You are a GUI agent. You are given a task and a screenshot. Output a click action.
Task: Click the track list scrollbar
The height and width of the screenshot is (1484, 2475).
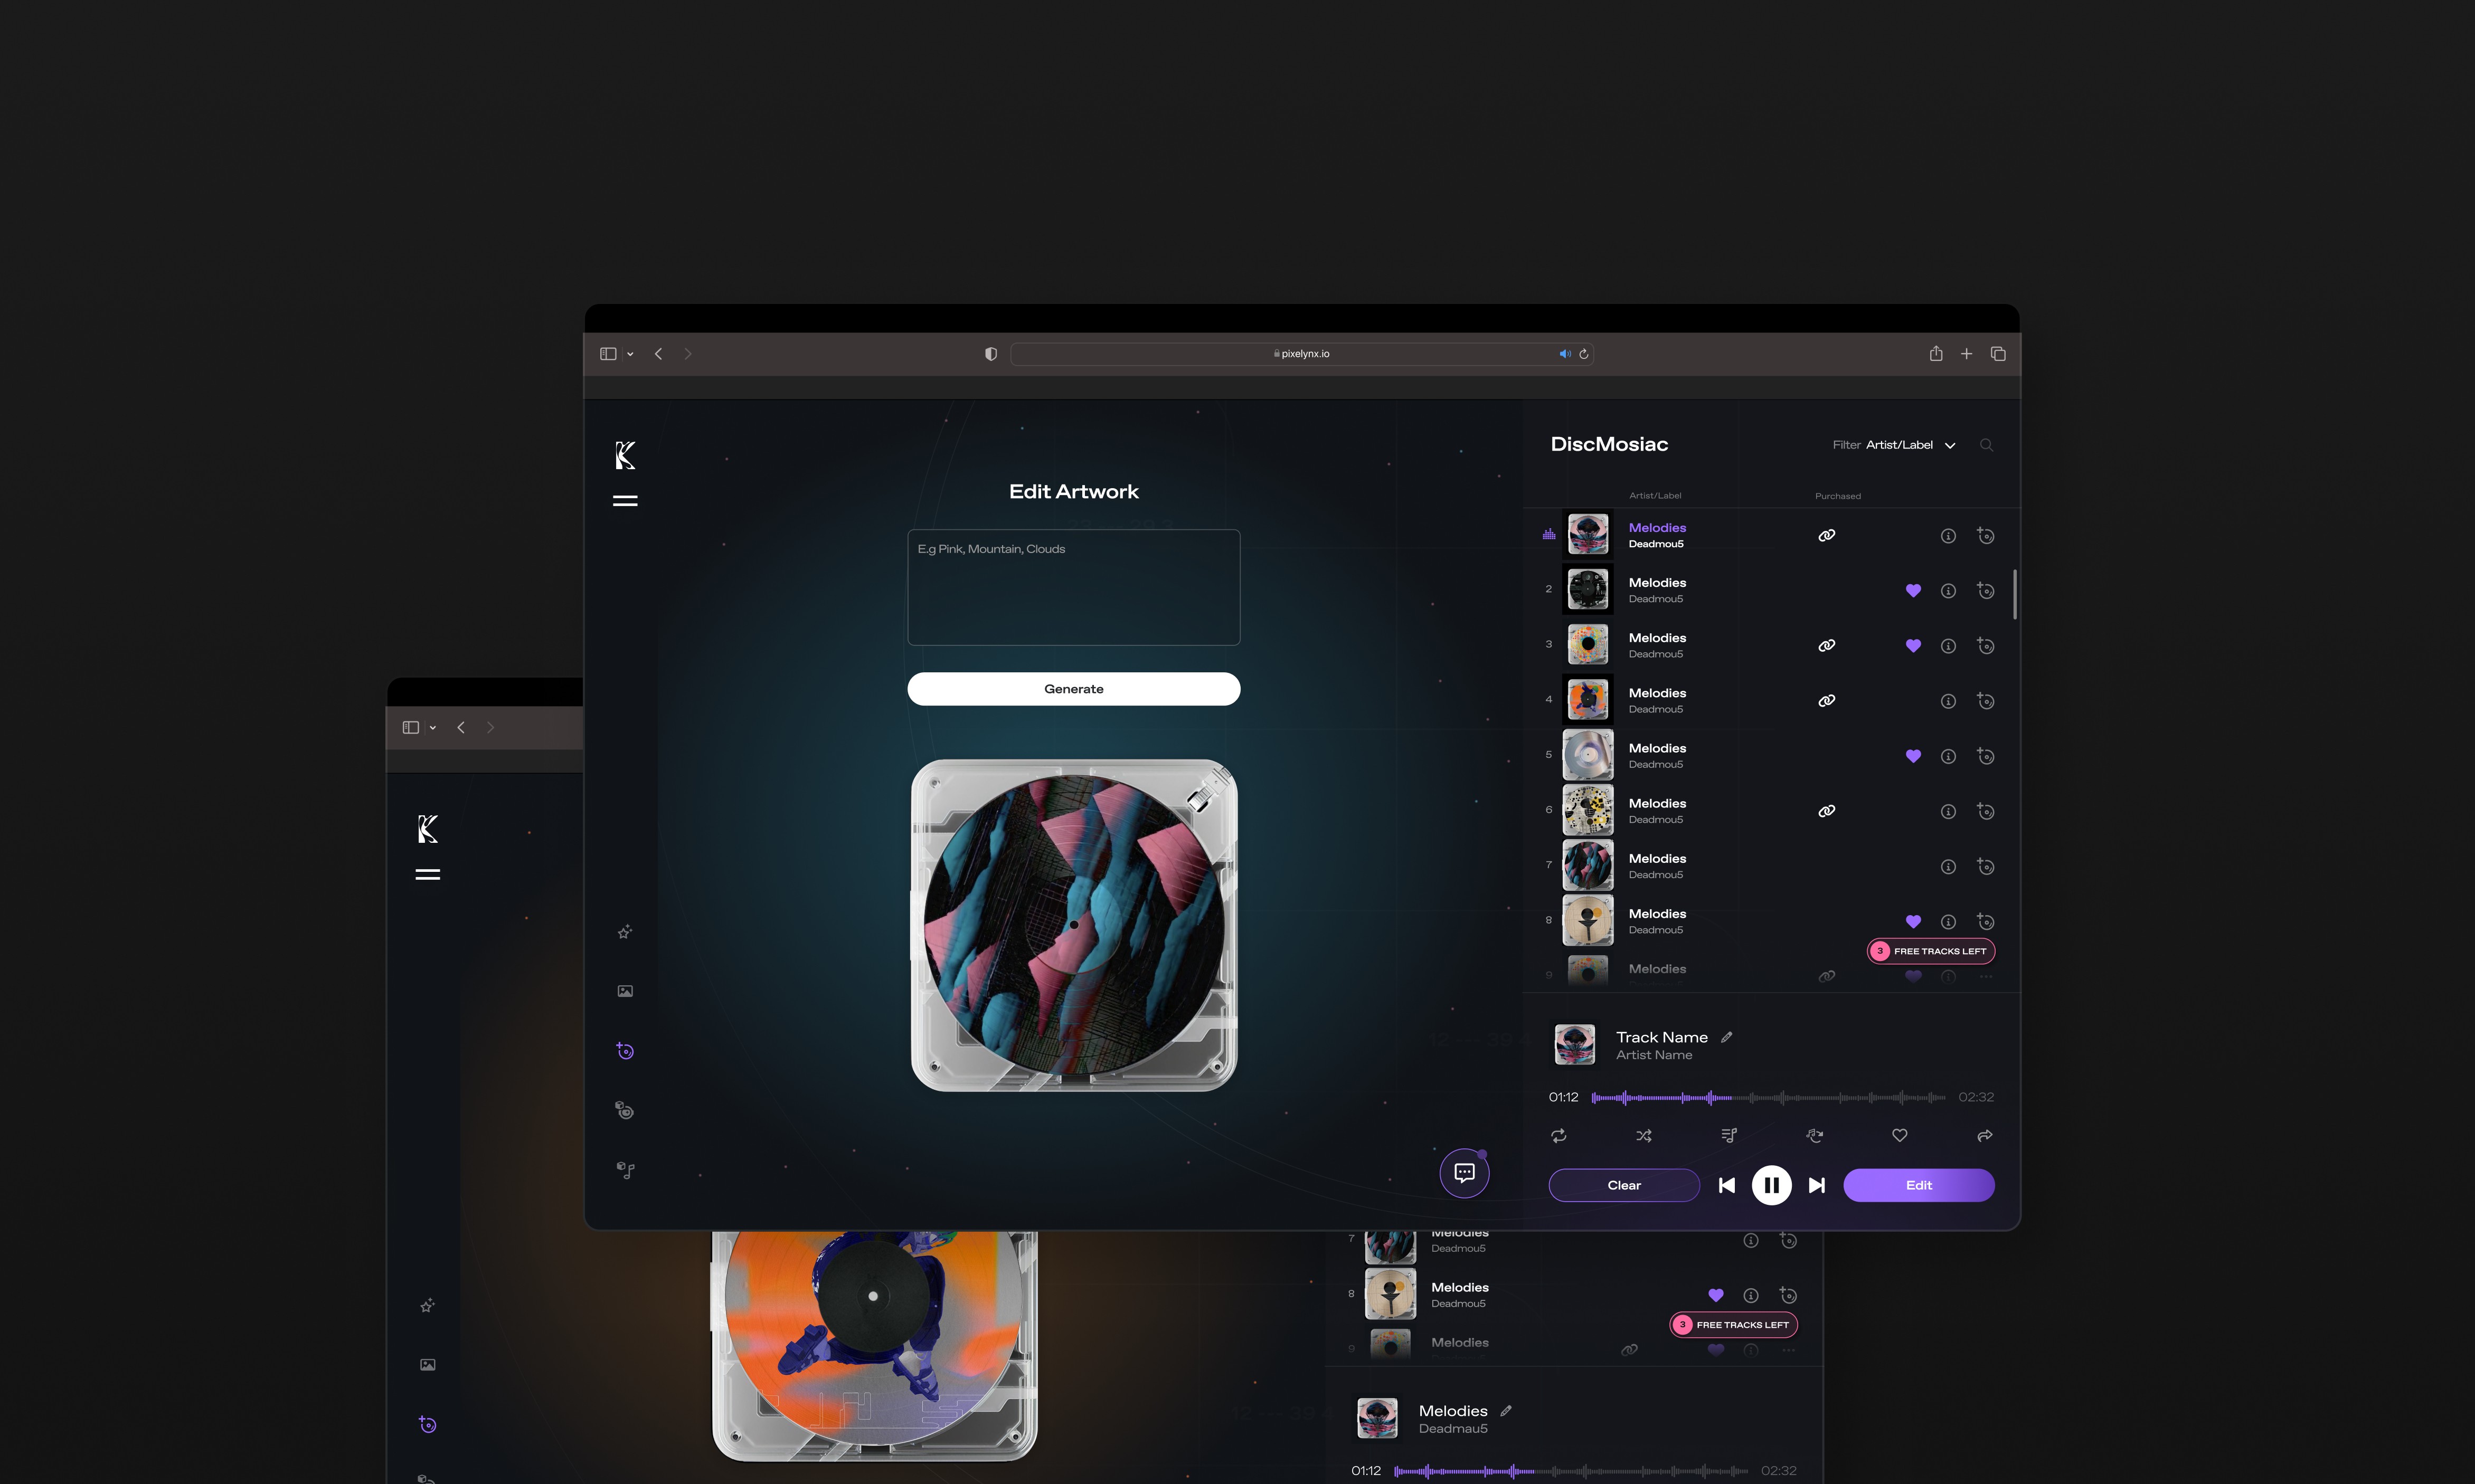point(2014,594)
